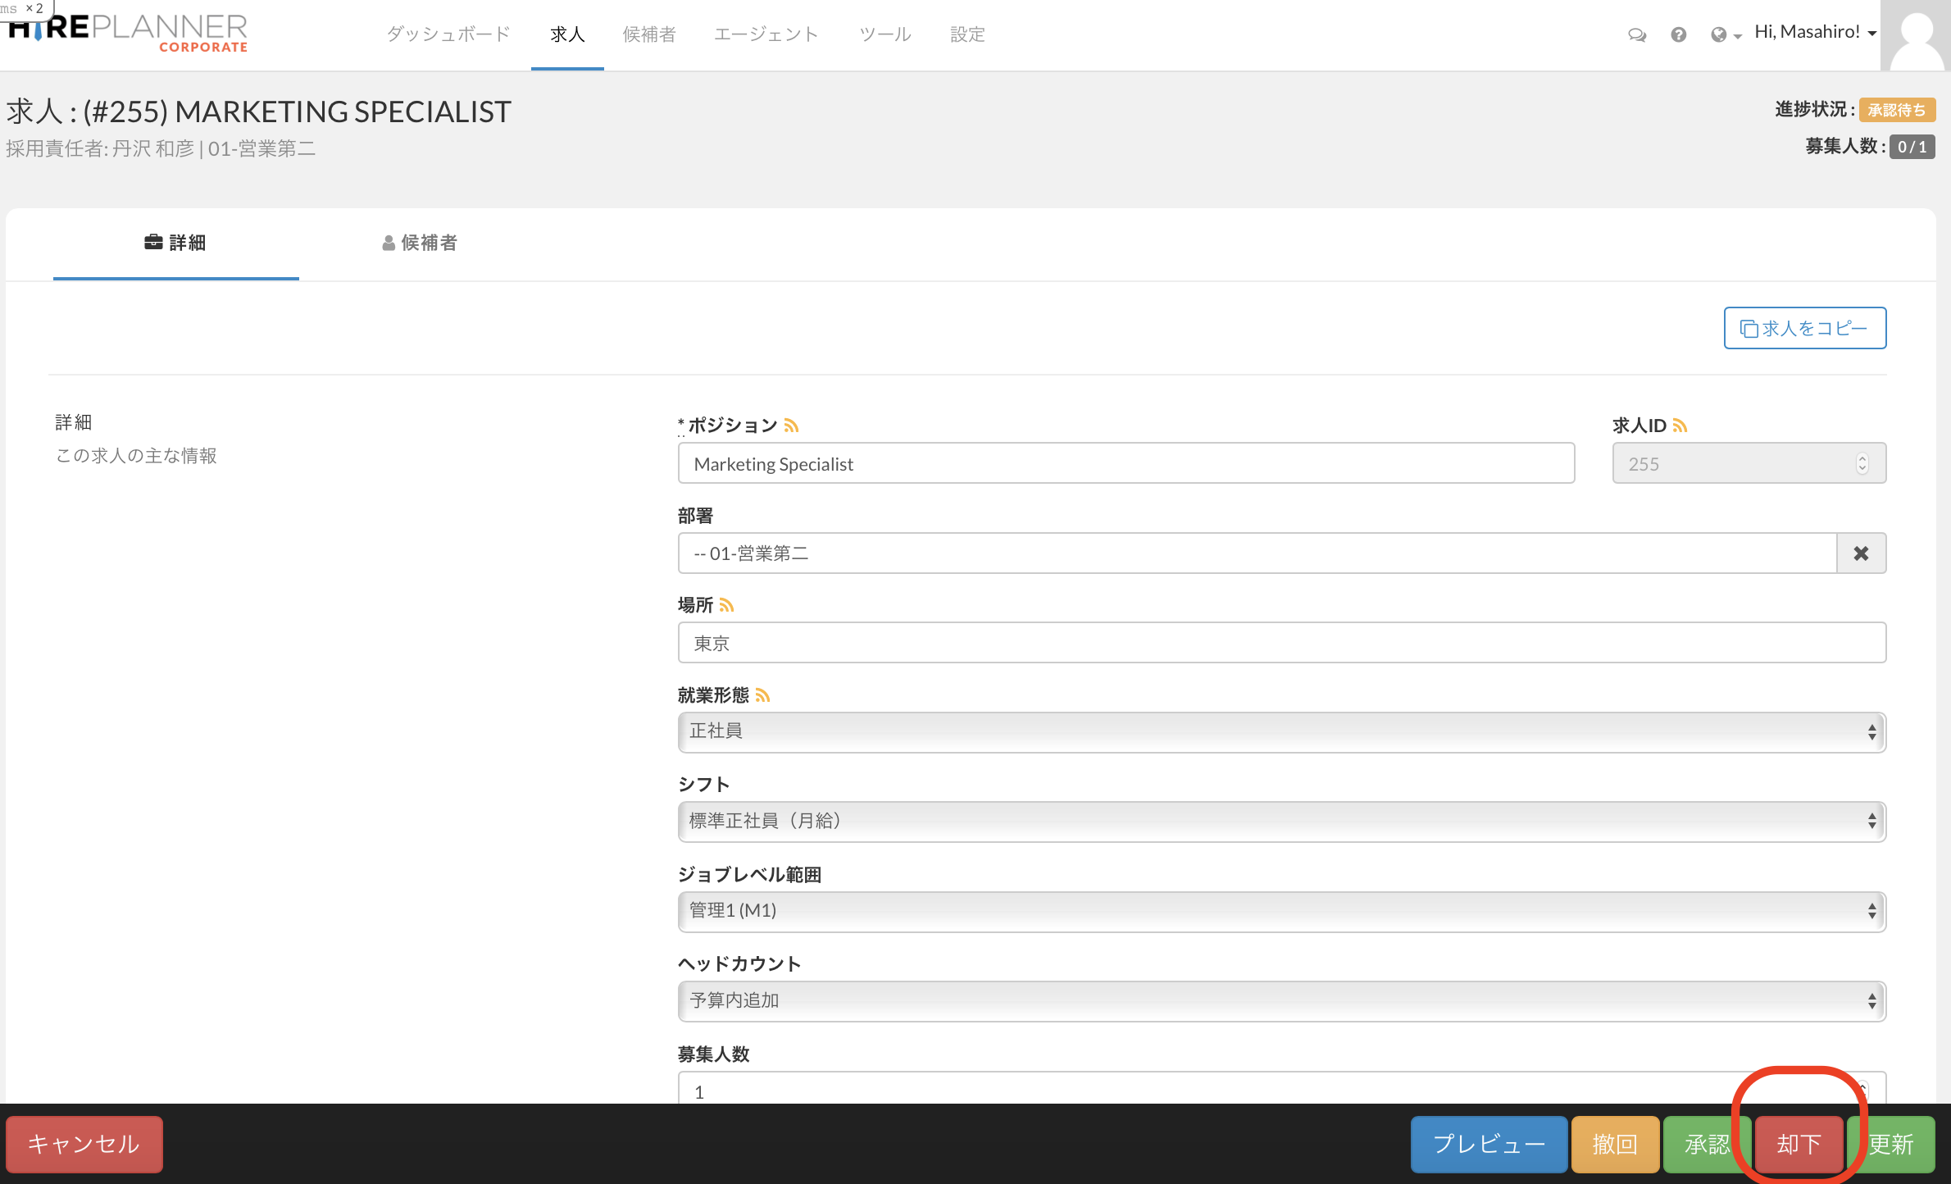The image size is (1951, 1184).
Task: Clear the 部署 field with X icon
Action: [x=1861, y=553]
